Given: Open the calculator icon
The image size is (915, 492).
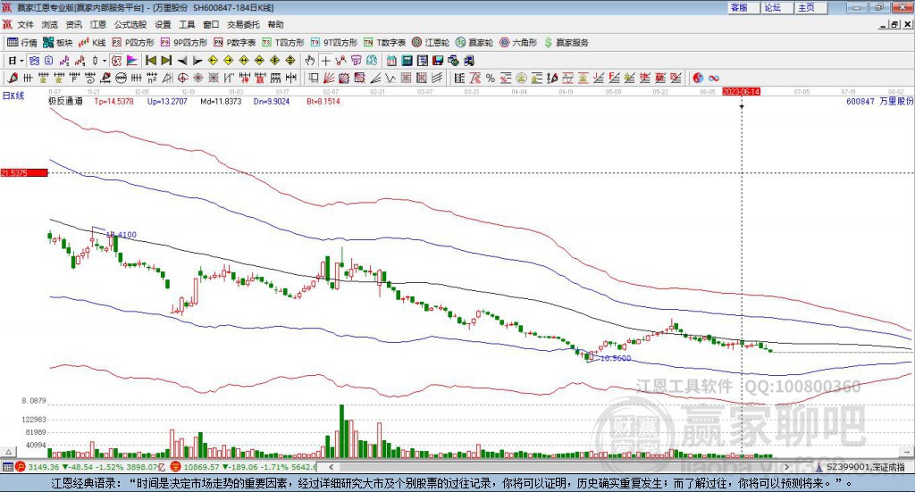Looking at the screenshot, I should click(x=407, y=61).
